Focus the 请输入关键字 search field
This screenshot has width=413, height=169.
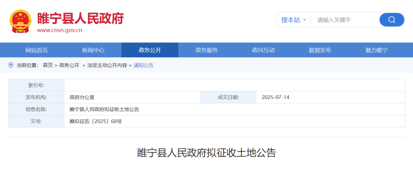[345, 20]
